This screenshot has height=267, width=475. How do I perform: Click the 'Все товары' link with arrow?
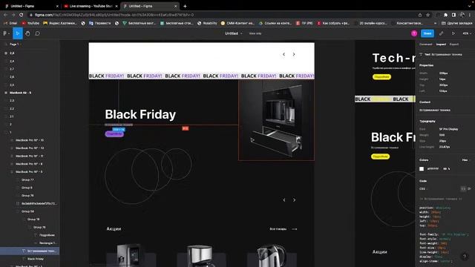coord(284,229)
